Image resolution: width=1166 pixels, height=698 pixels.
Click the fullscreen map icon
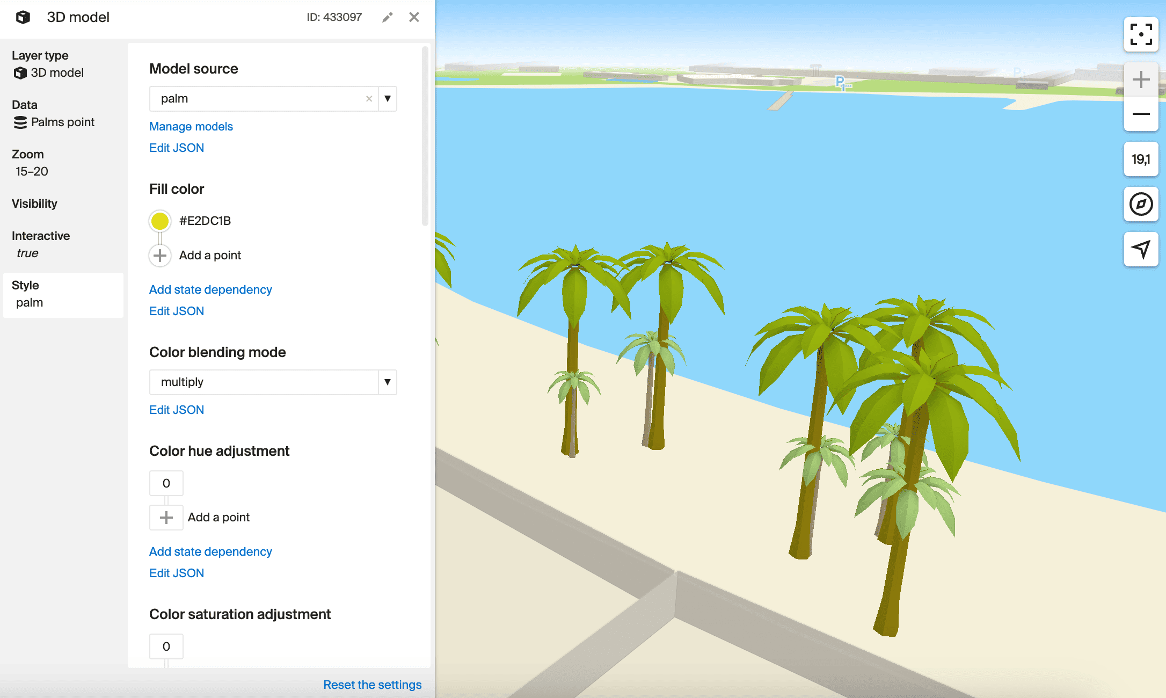(x=1141, y=34)
